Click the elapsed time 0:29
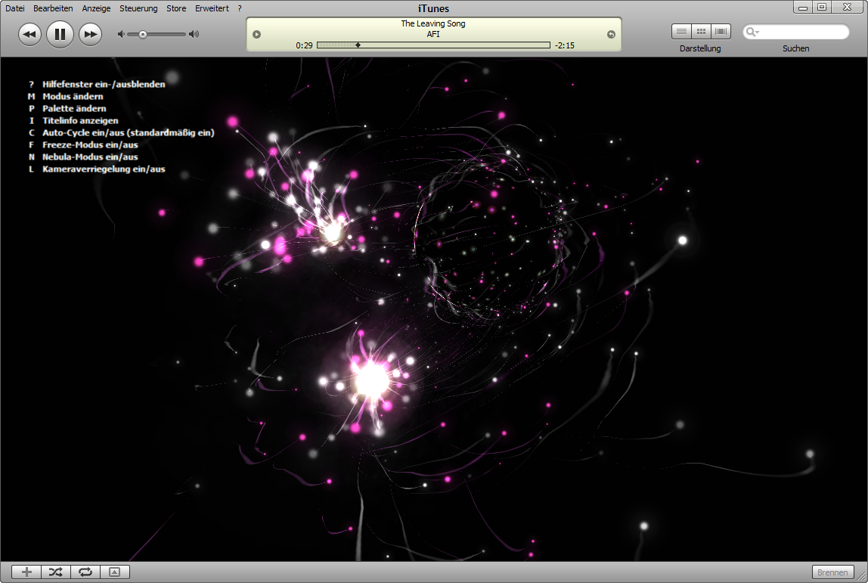 (x=304, y=45)
